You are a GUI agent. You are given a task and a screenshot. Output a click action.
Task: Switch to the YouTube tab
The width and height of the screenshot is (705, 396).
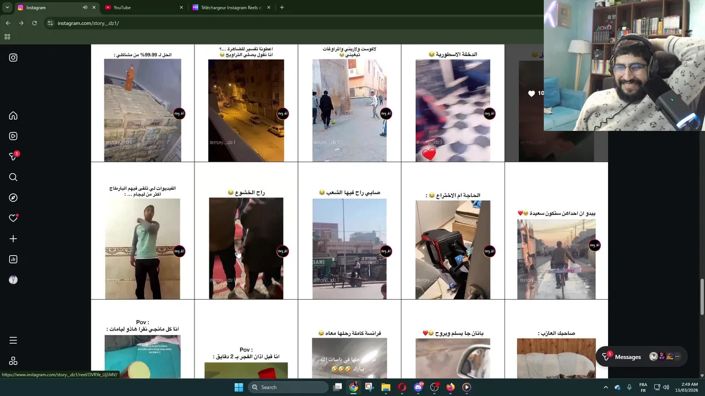[x=143, y=8]
